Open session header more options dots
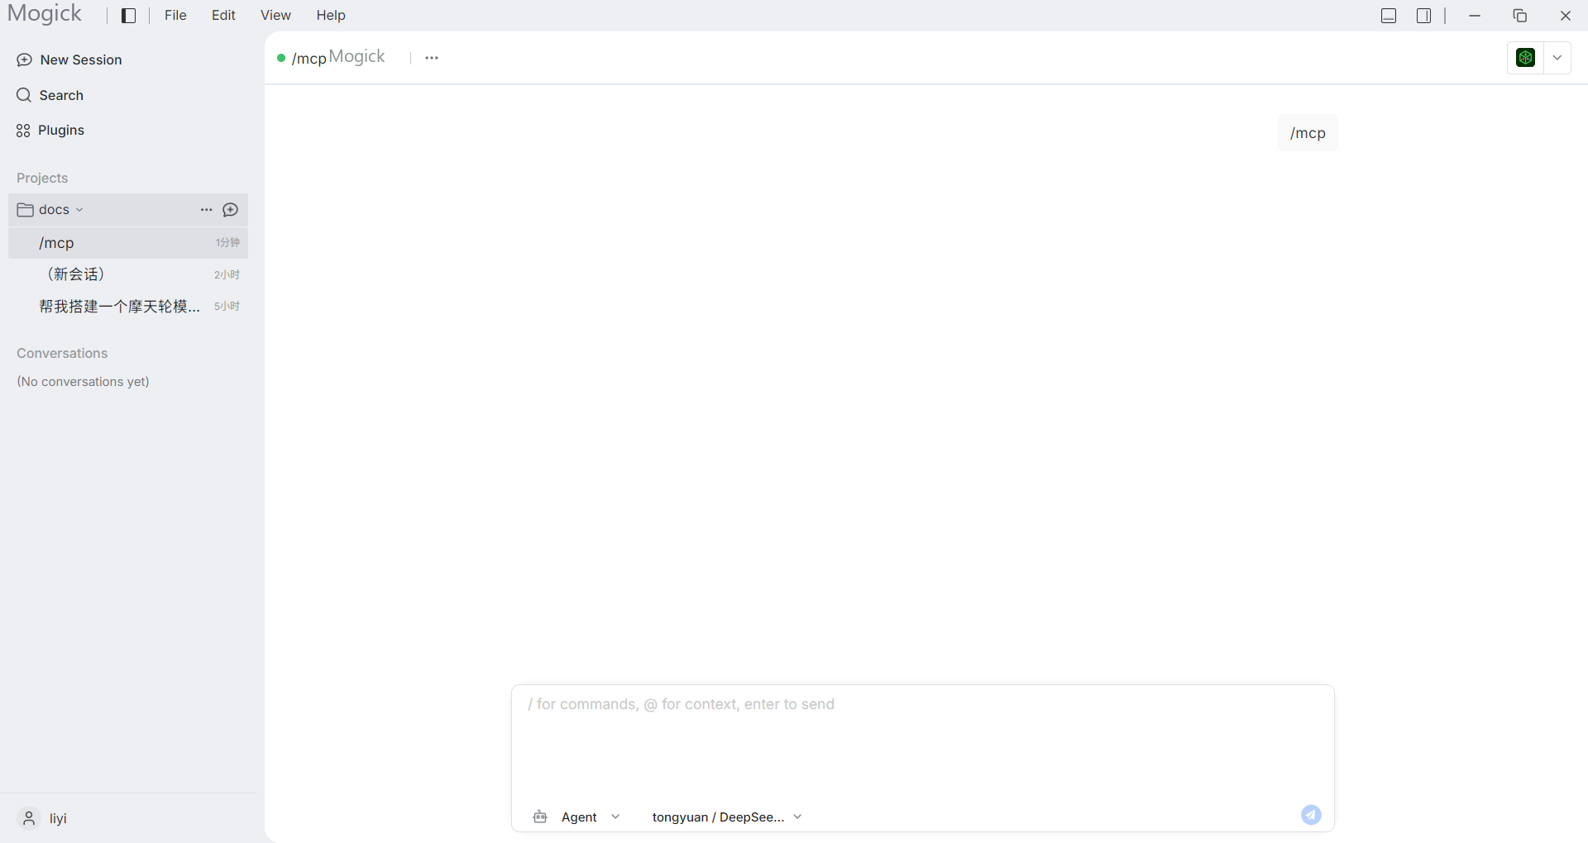 coord(432,58)
